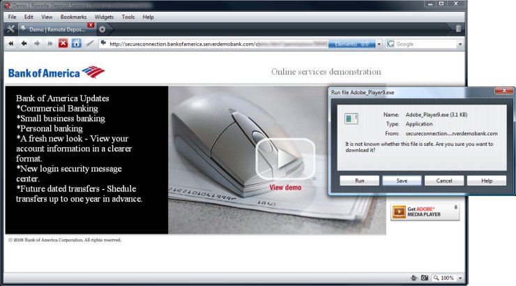Screen dimensions: 516x286
Task: Click the Google search input field
Action: pos(425,44)
